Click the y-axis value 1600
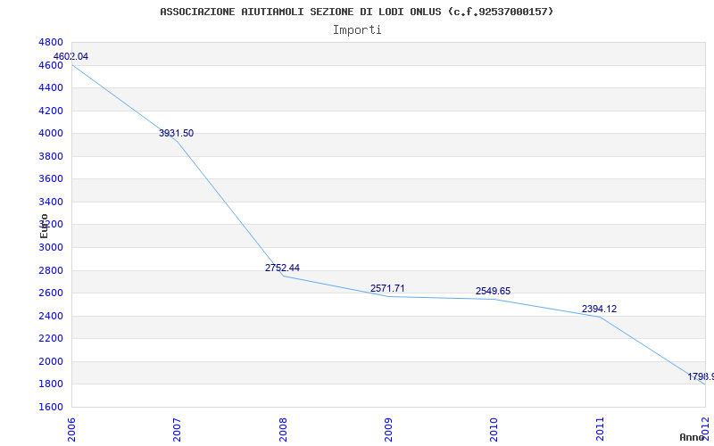 51,407
